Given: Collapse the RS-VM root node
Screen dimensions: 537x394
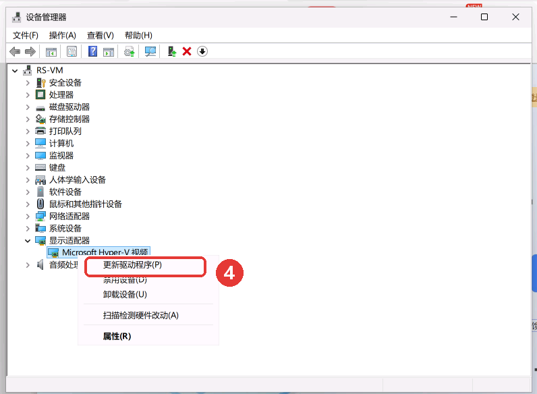Looking at the screenshot, I should click(15, 71).
